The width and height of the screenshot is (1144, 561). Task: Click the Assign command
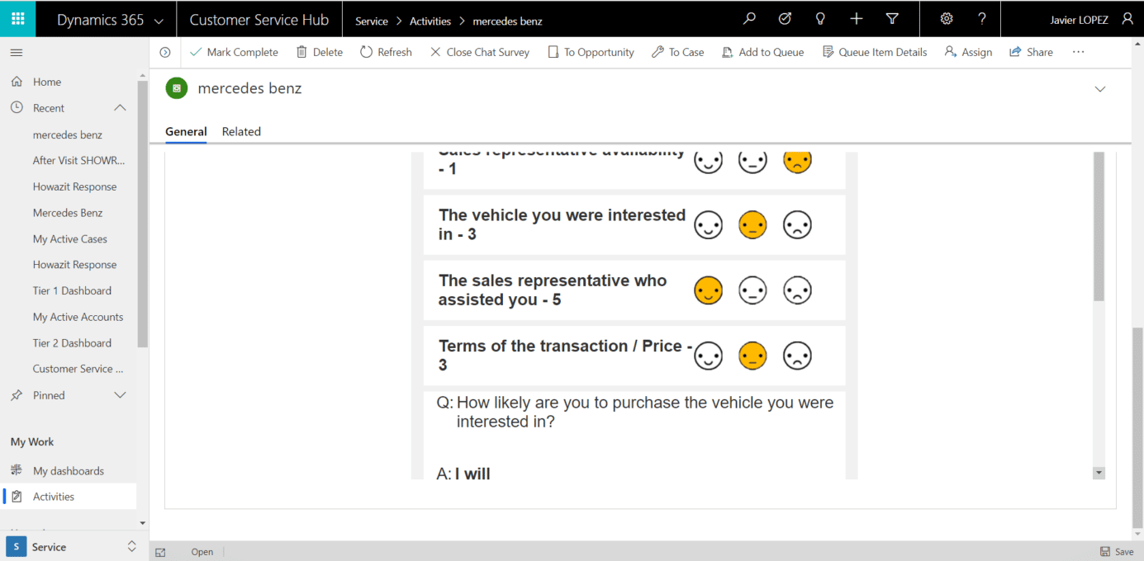(x=968, y=52)
